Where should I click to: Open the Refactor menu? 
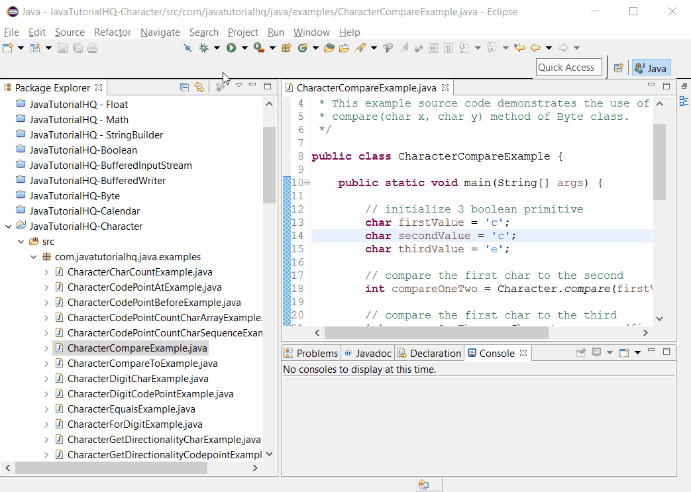[x=112, y=32]
